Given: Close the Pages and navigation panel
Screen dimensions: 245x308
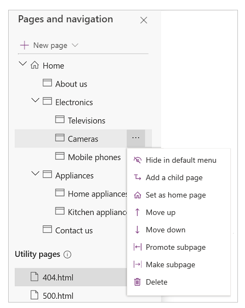Looking at the screenshot, I should point(144,20).
